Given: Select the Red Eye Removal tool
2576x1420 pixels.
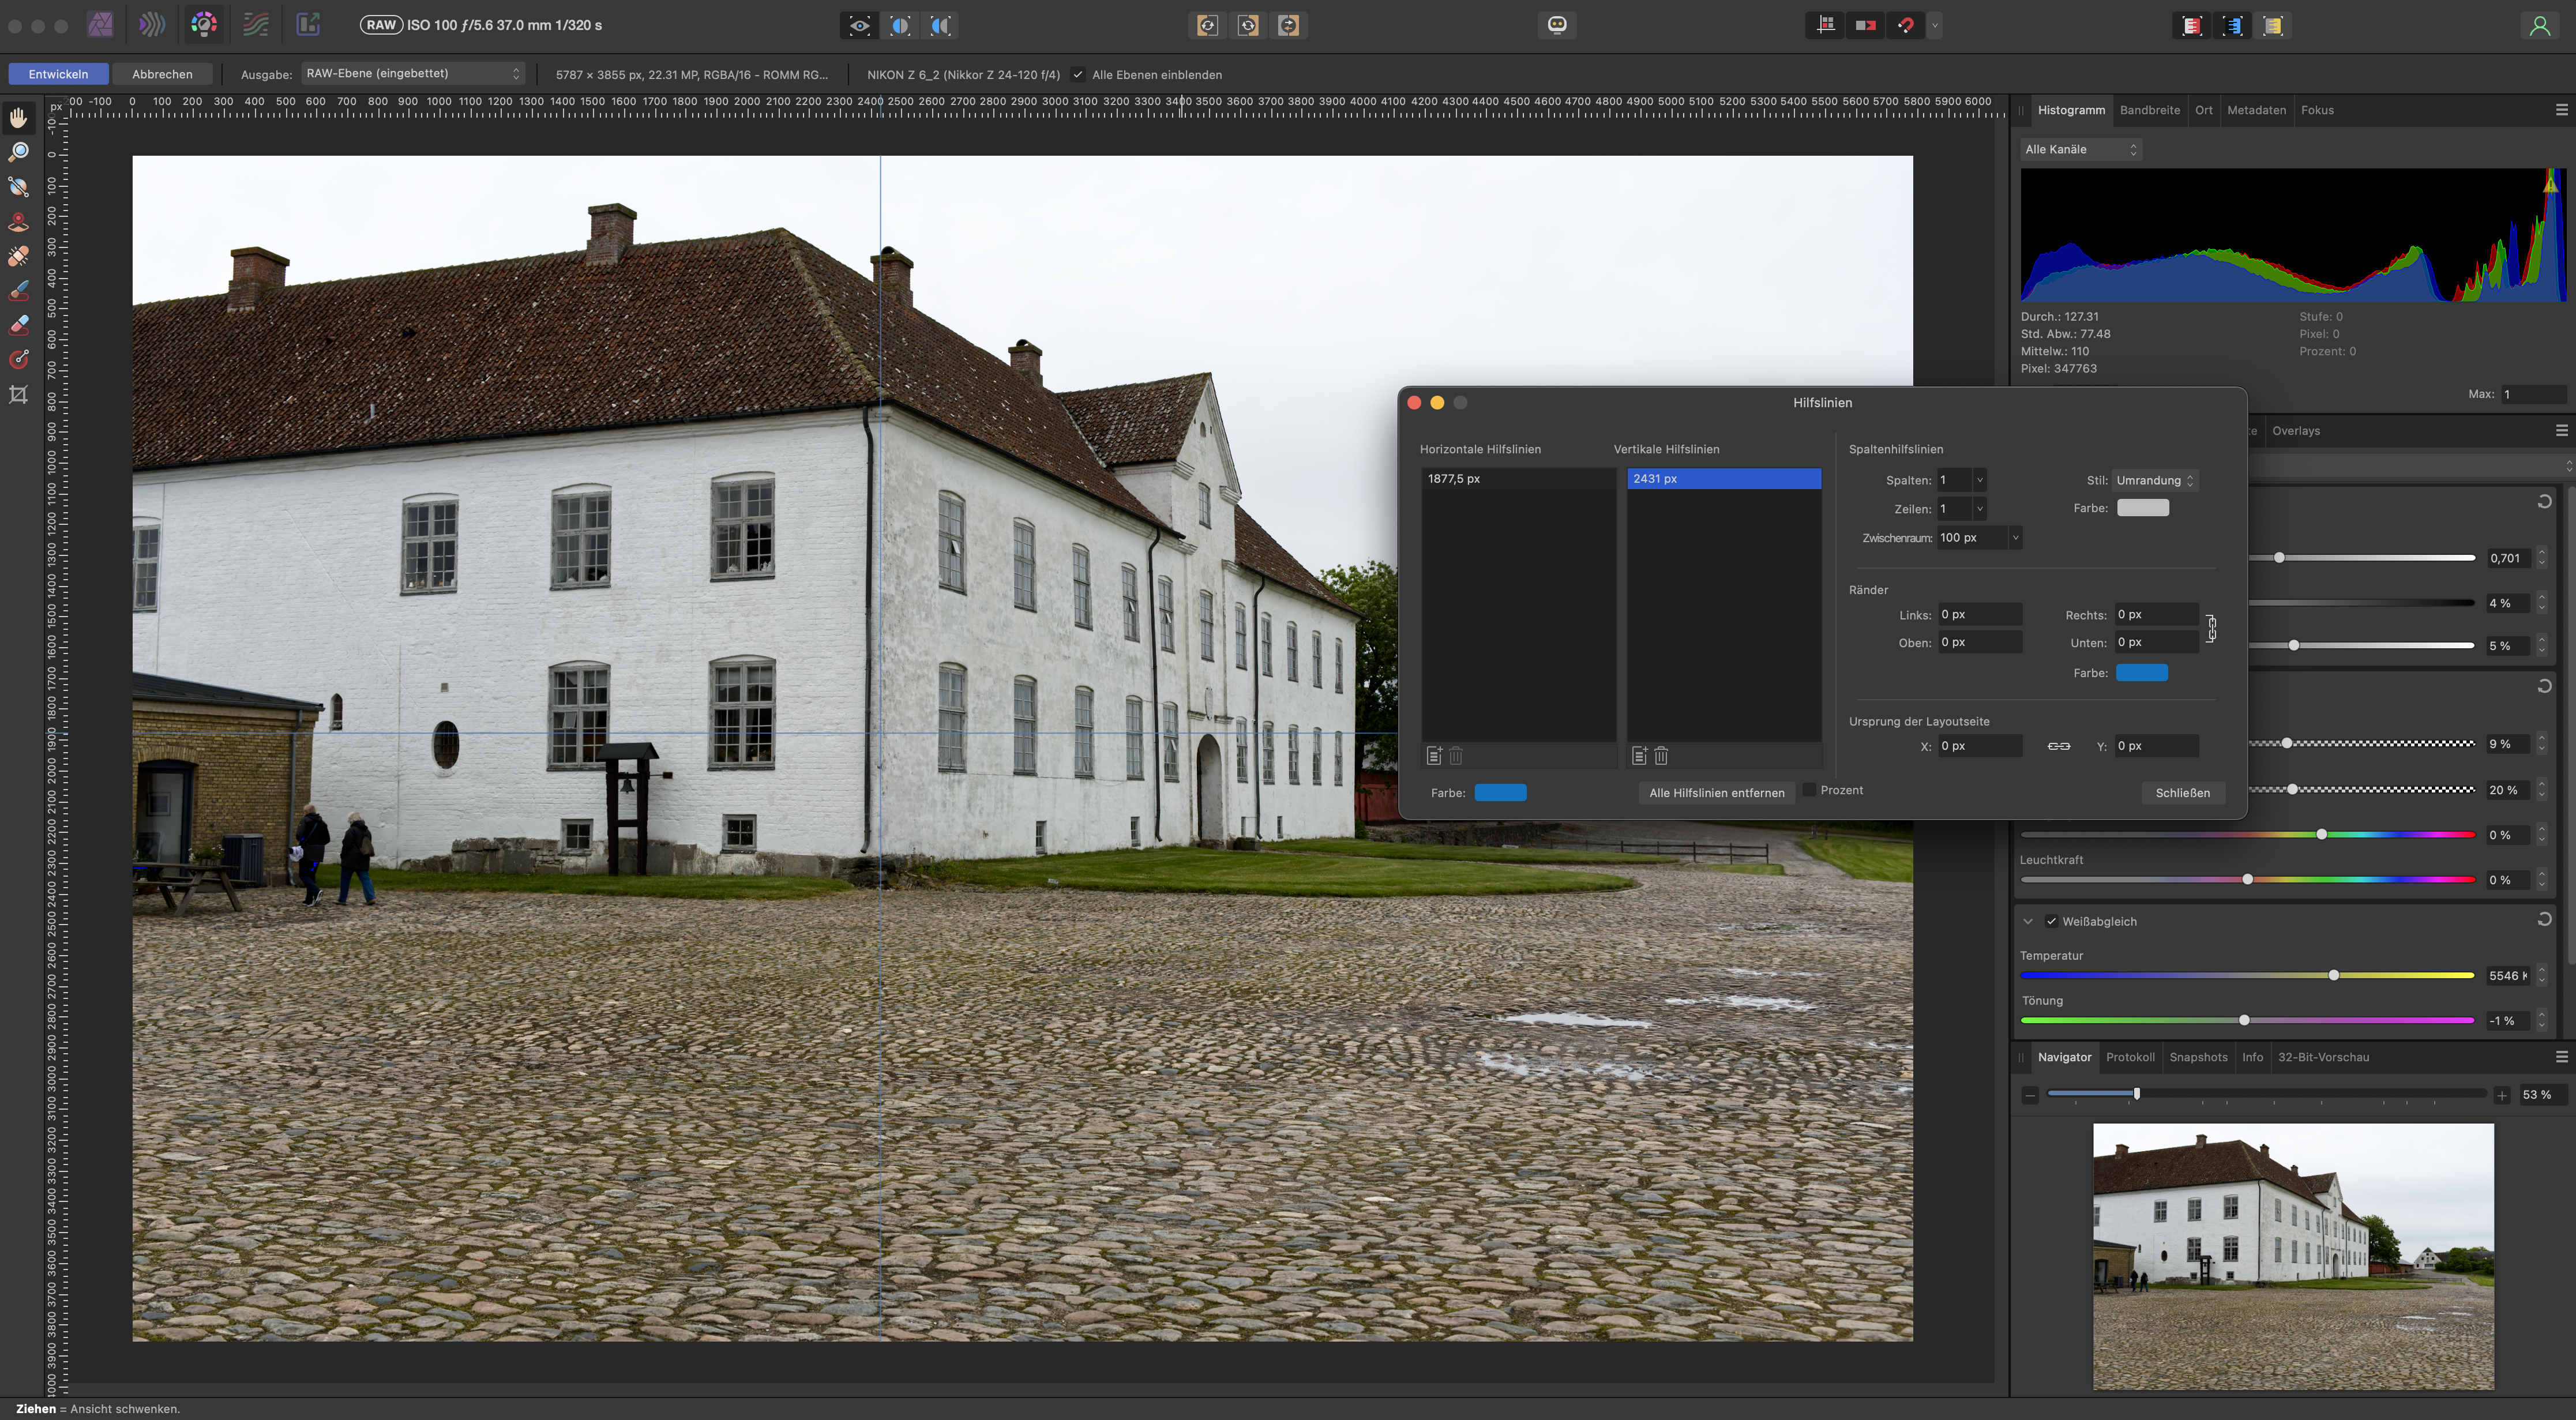Looking at the screenshot, I should (18, 222).
